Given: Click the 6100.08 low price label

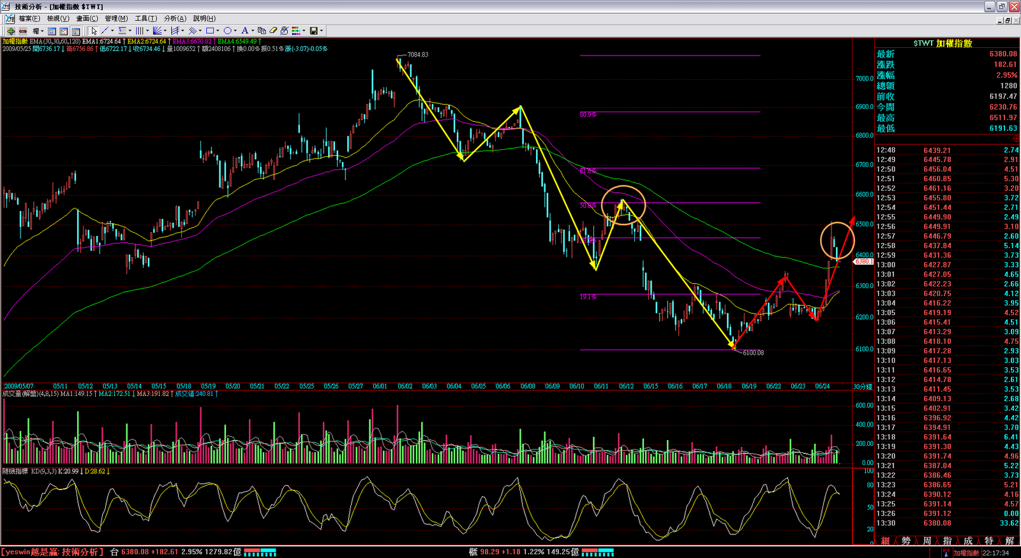Looking at the screenshot, I should click(x=753, y=353).
